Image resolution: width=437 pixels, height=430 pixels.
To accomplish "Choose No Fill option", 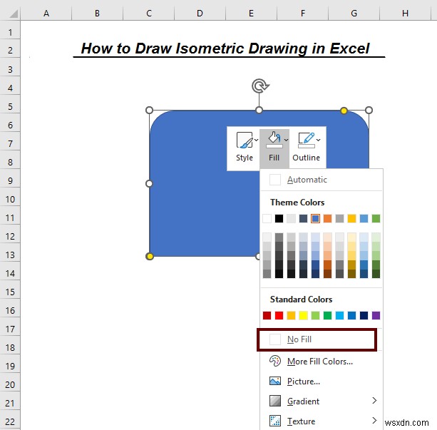I will 317,339.
